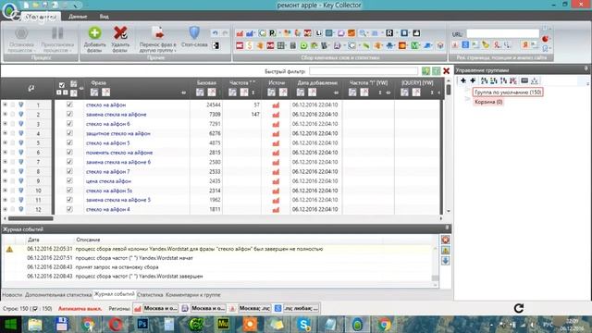Expand row 4 with its plus button

[x=6, y=133]
